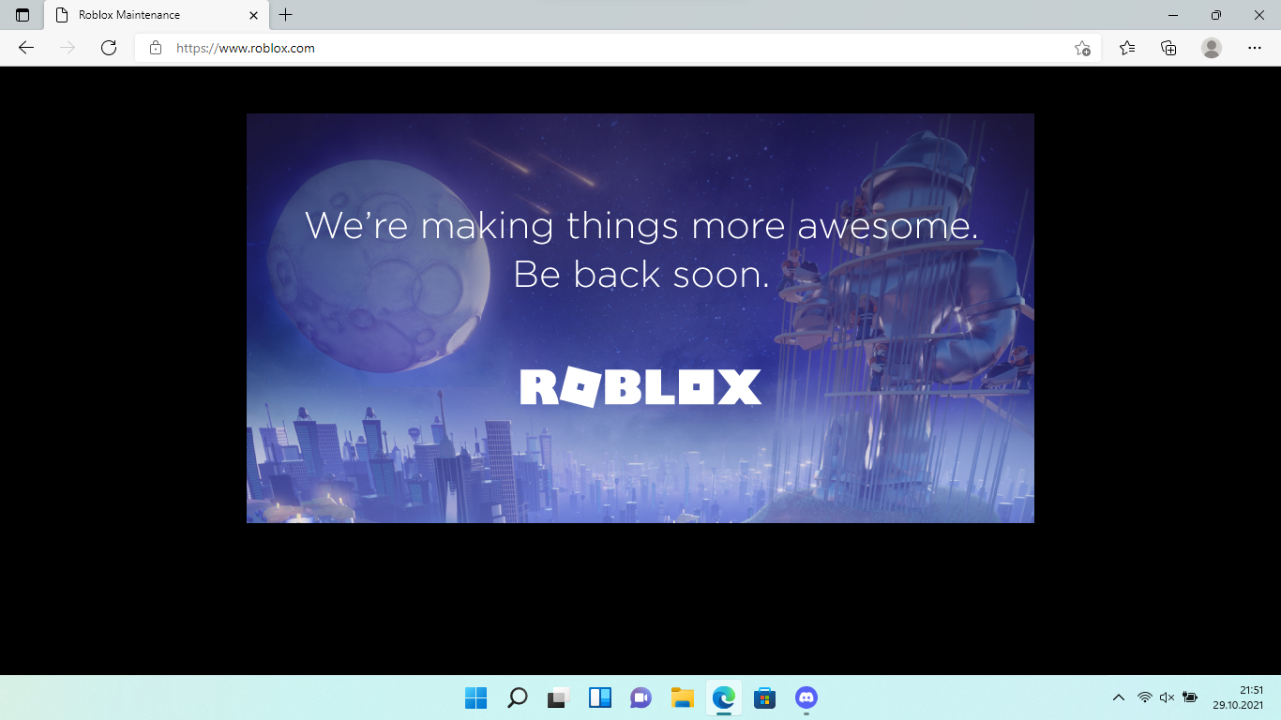
Task: Close the Edge browser window
Action: coord(1259,15)
